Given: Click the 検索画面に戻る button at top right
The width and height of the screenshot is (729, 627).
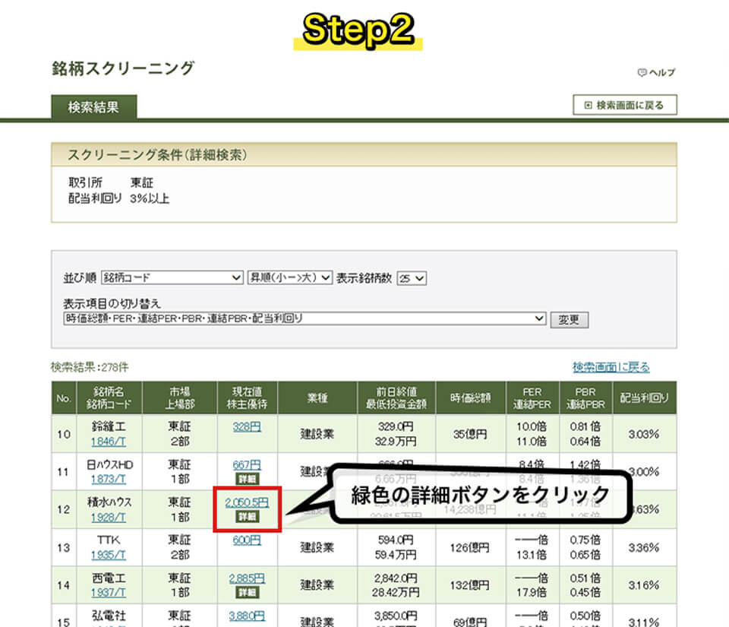Looking at the screenshot, I should tap(624, 105).
